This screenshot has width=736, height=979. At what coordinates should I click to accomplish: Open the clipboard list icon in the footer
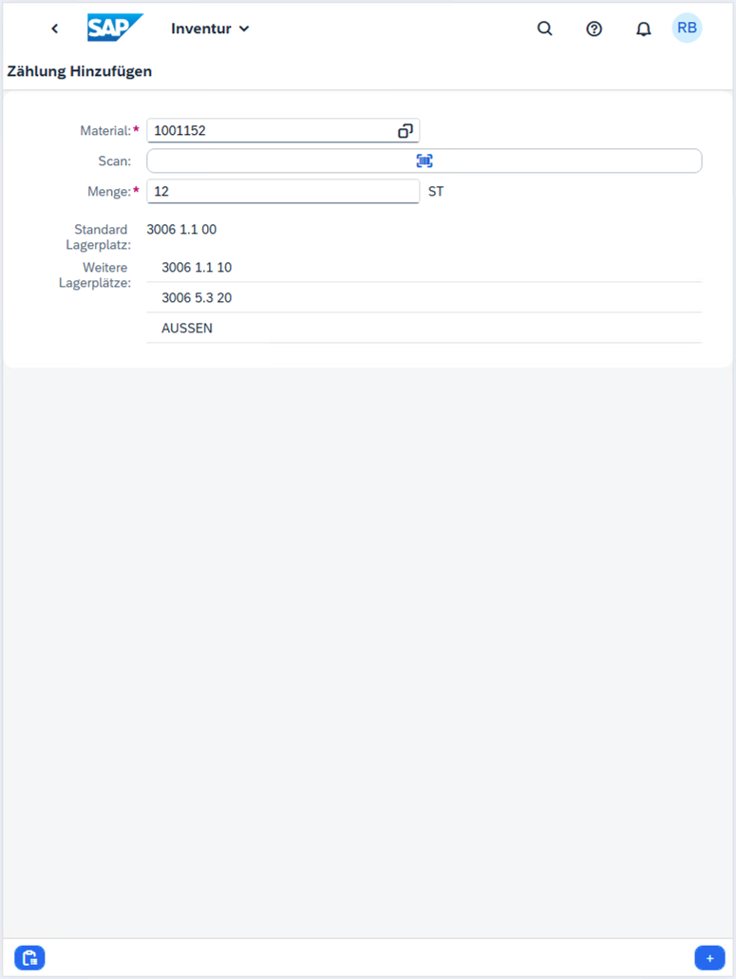point(29,958)
